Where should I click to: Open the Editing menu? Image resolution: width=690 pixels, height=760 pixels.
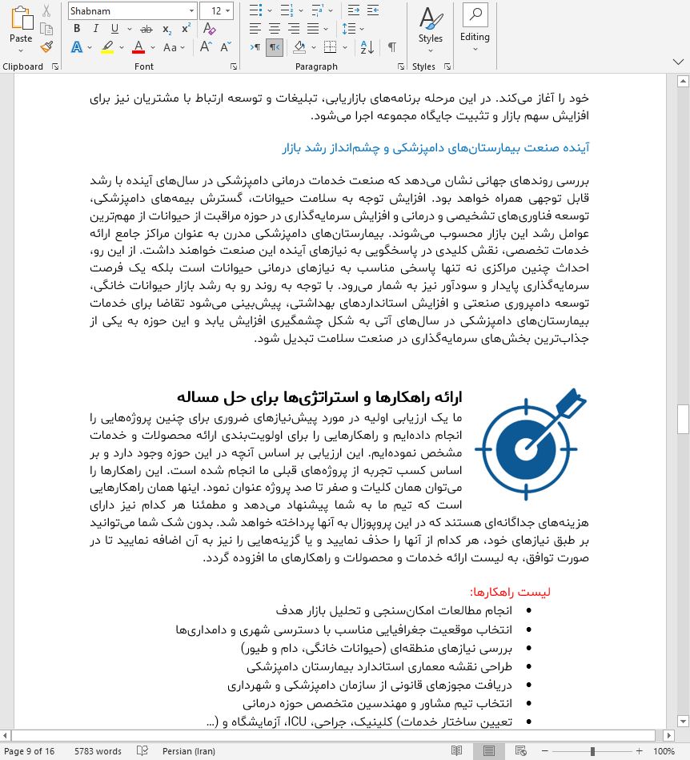click(x=475, y=28)
